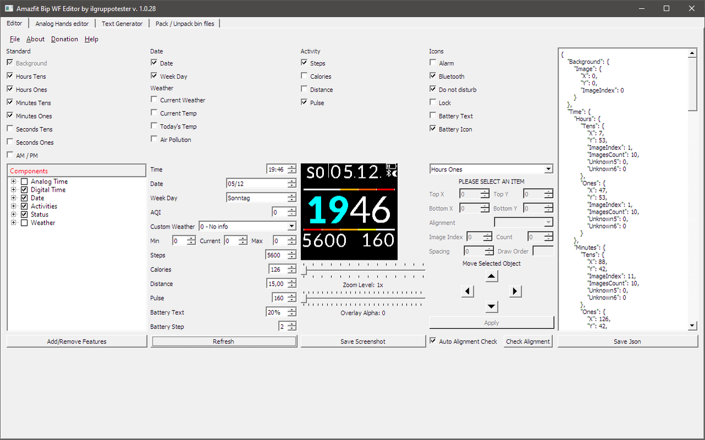
Task: Click the Add/Remove Features button
Action: tap(77, 341)
